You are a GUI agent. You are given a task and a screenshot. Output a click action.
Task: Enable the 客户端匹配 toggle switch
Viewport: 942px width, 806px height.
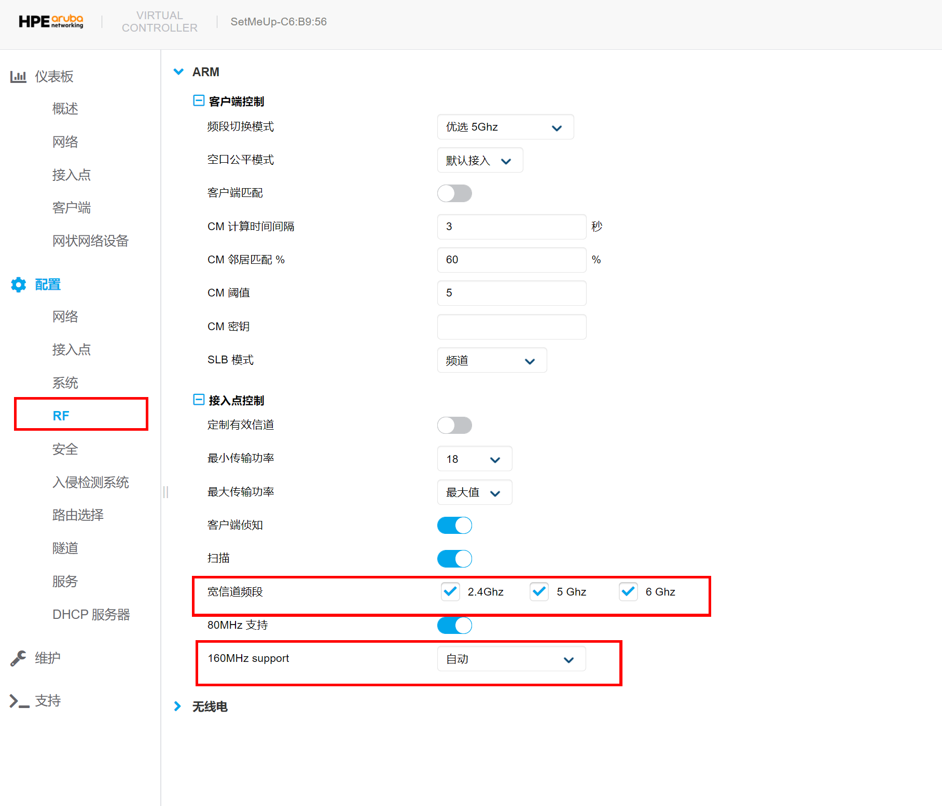[x=454, y=193]
